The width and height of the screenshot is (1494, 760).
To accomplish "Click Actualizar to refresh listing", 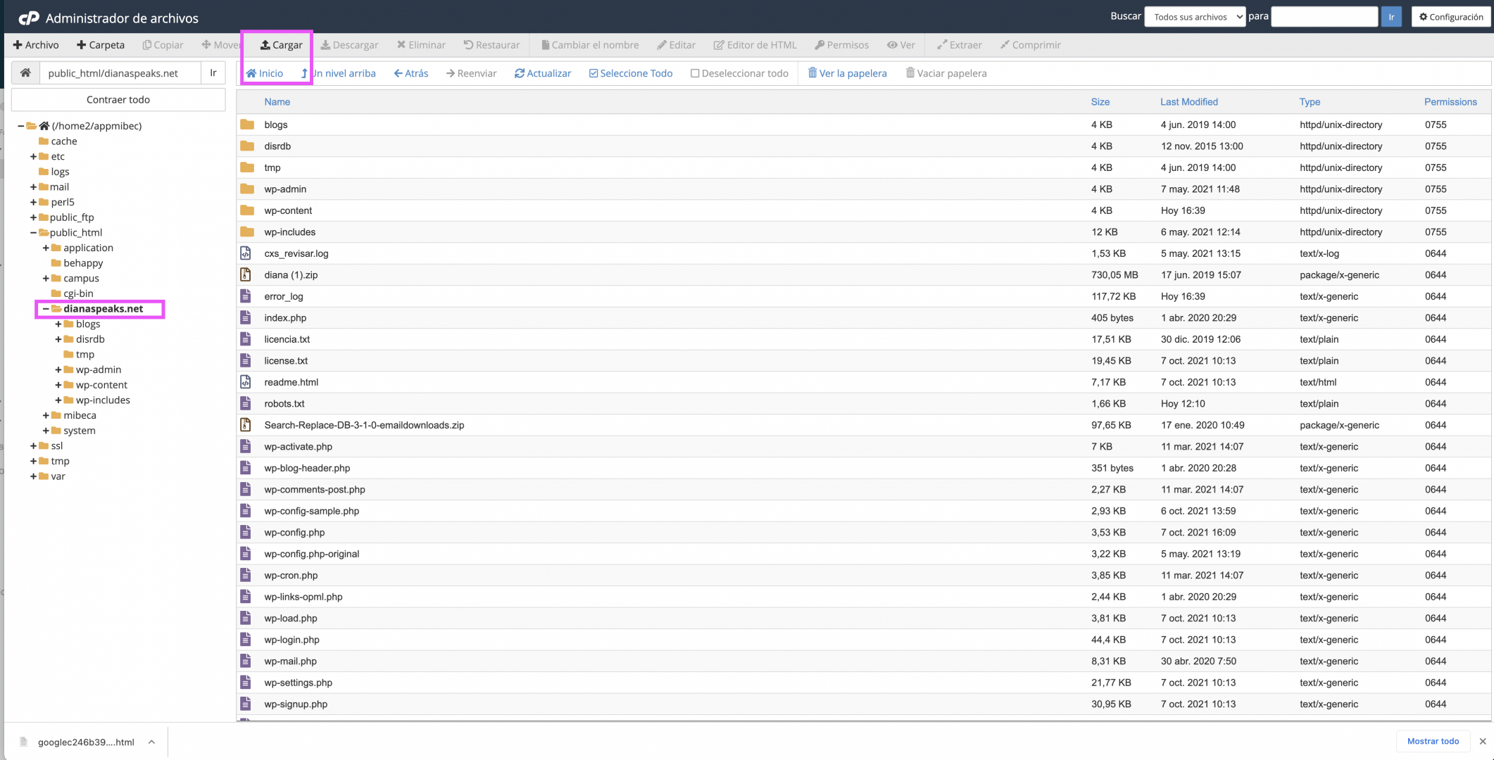I will click(x=543, y=73).
